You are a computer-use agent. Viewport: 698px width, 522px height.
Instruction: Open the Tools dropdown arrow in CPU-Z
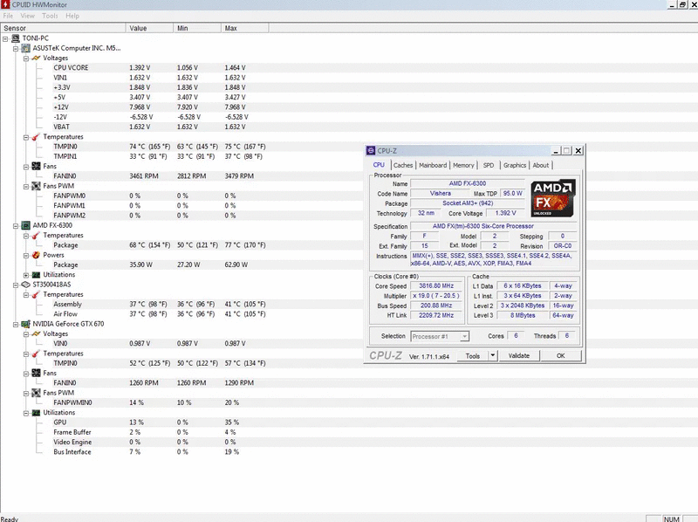click(492, 355)
